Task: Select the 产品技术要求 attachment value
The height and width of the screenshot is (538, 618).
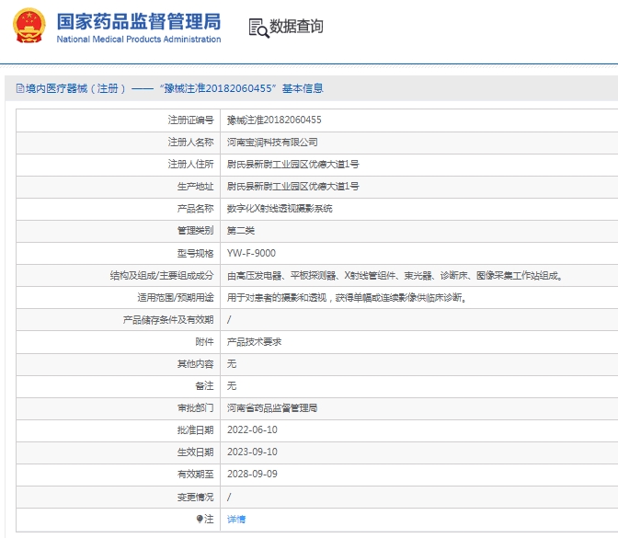Action: pos(254,342)
